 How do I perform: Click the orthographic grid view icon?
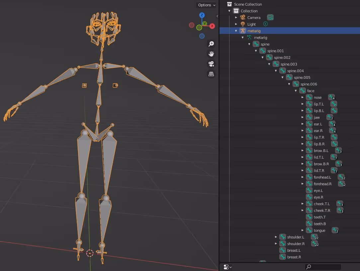[211, 73]
